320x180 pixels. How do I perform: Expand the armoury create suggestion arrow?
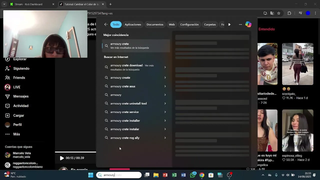point(165,78)
